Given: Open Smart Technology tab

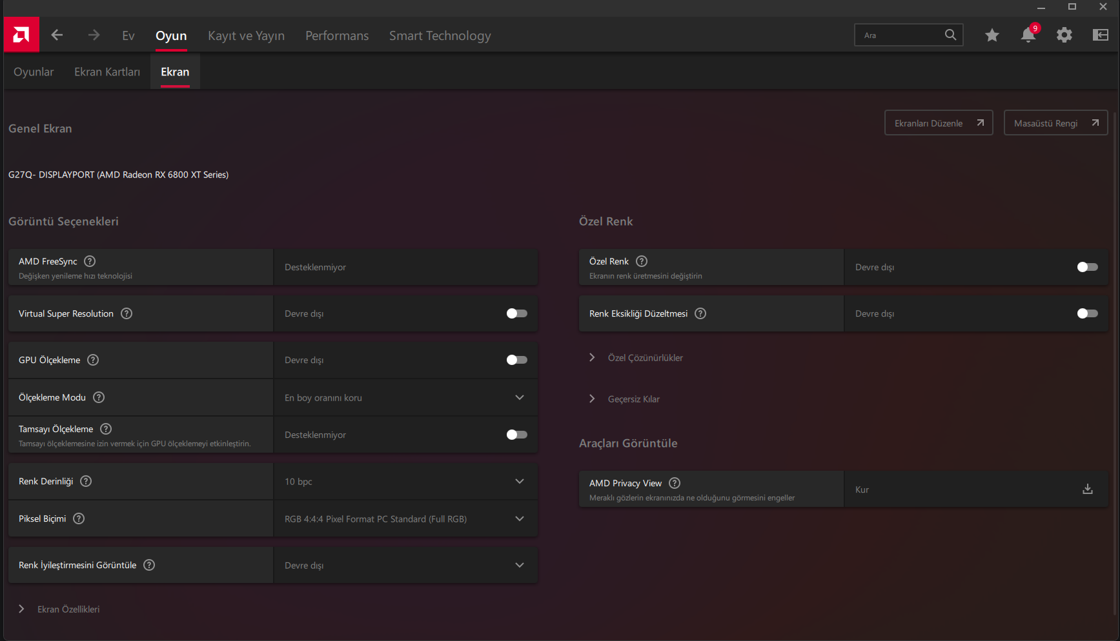Looking at the screenshot, I should pos(440,35).
